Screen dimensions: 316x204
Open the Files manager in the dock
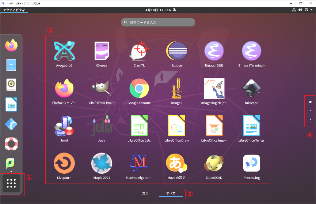11,65
